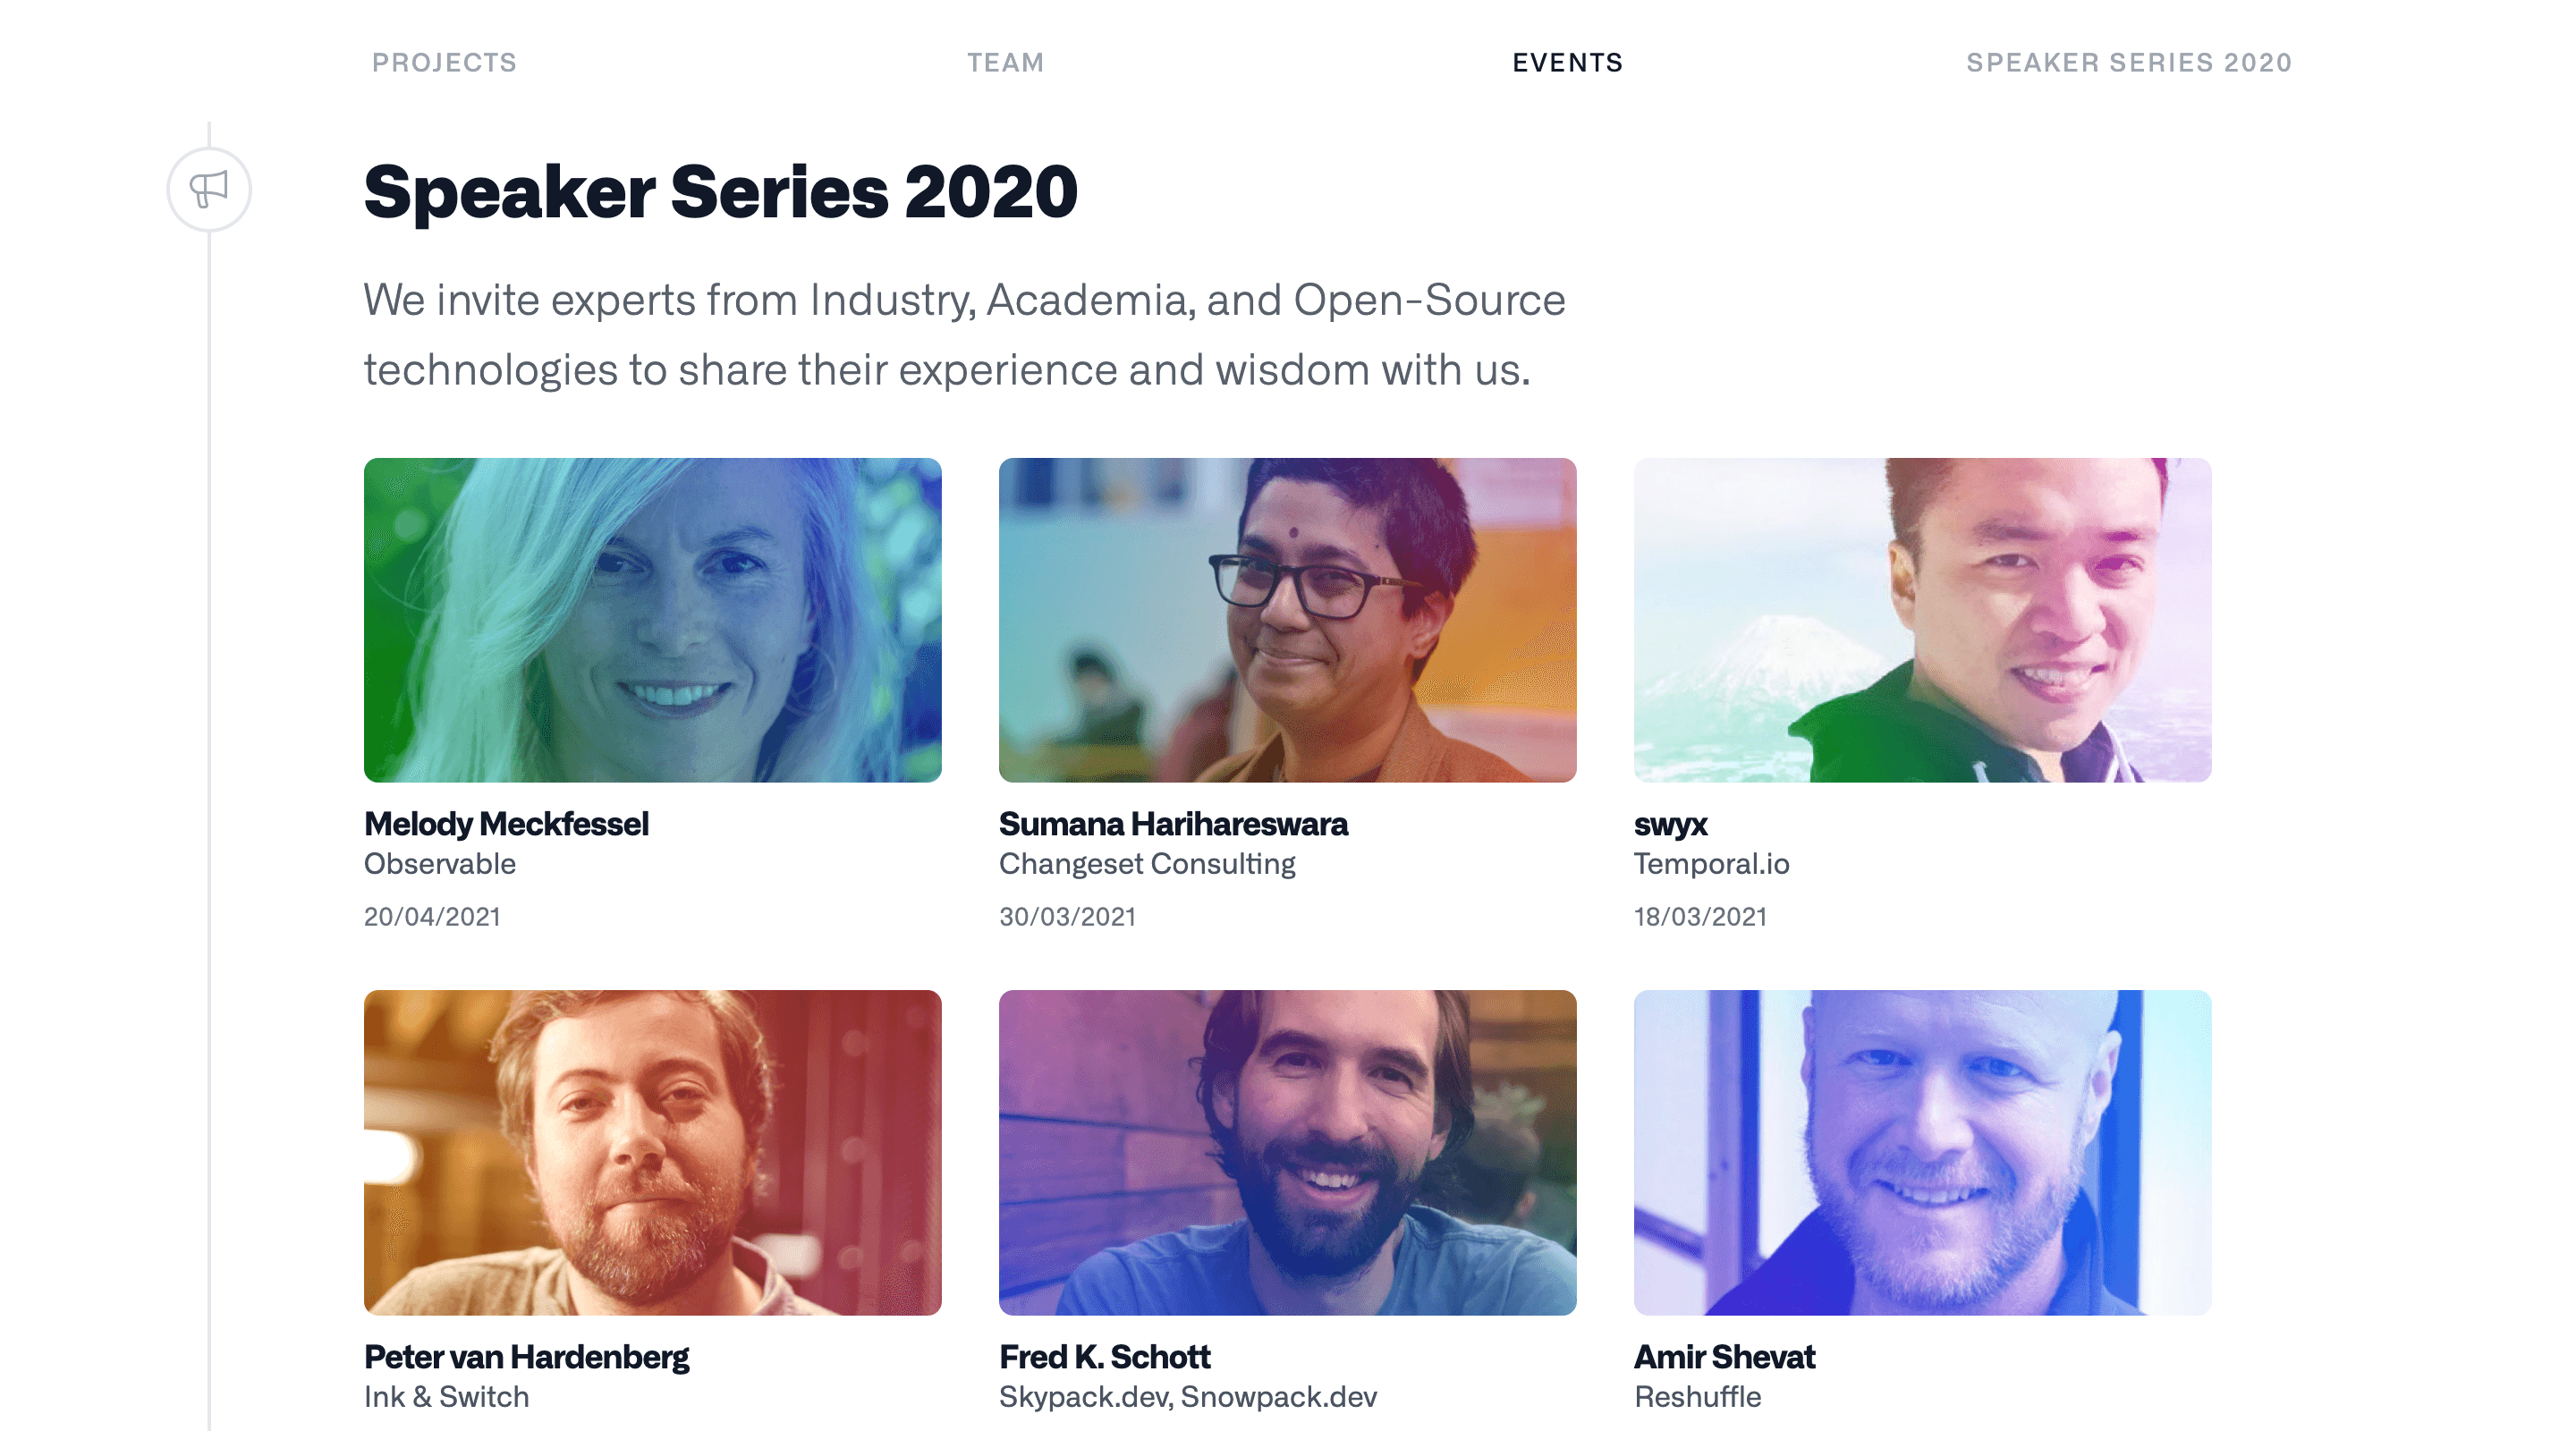2576x1431 pixels.
Task: Click the Melody Meckfessel name link
Action: 506,824
